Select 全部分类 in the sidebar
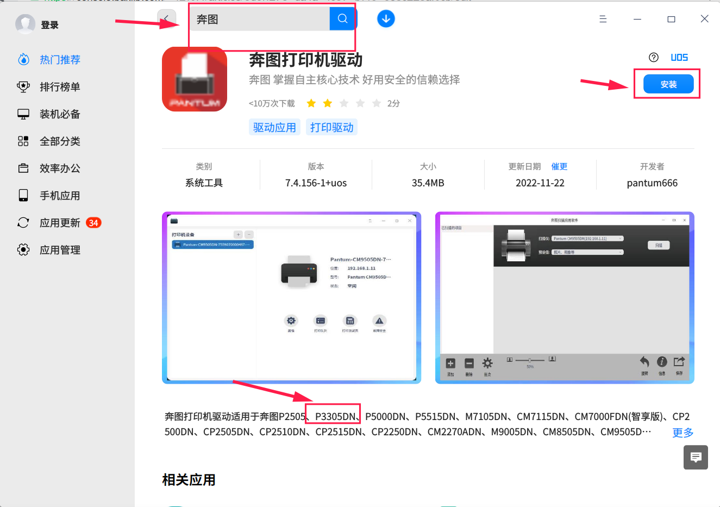The image size is (720, 507). 60,141
